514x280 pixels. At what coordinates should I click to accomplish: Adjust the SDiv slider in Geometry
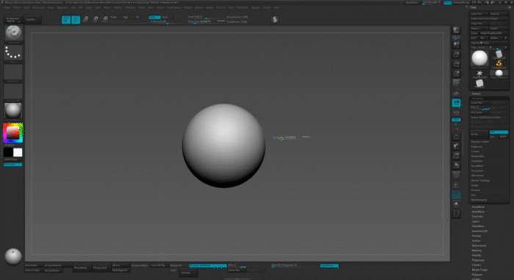480,107
